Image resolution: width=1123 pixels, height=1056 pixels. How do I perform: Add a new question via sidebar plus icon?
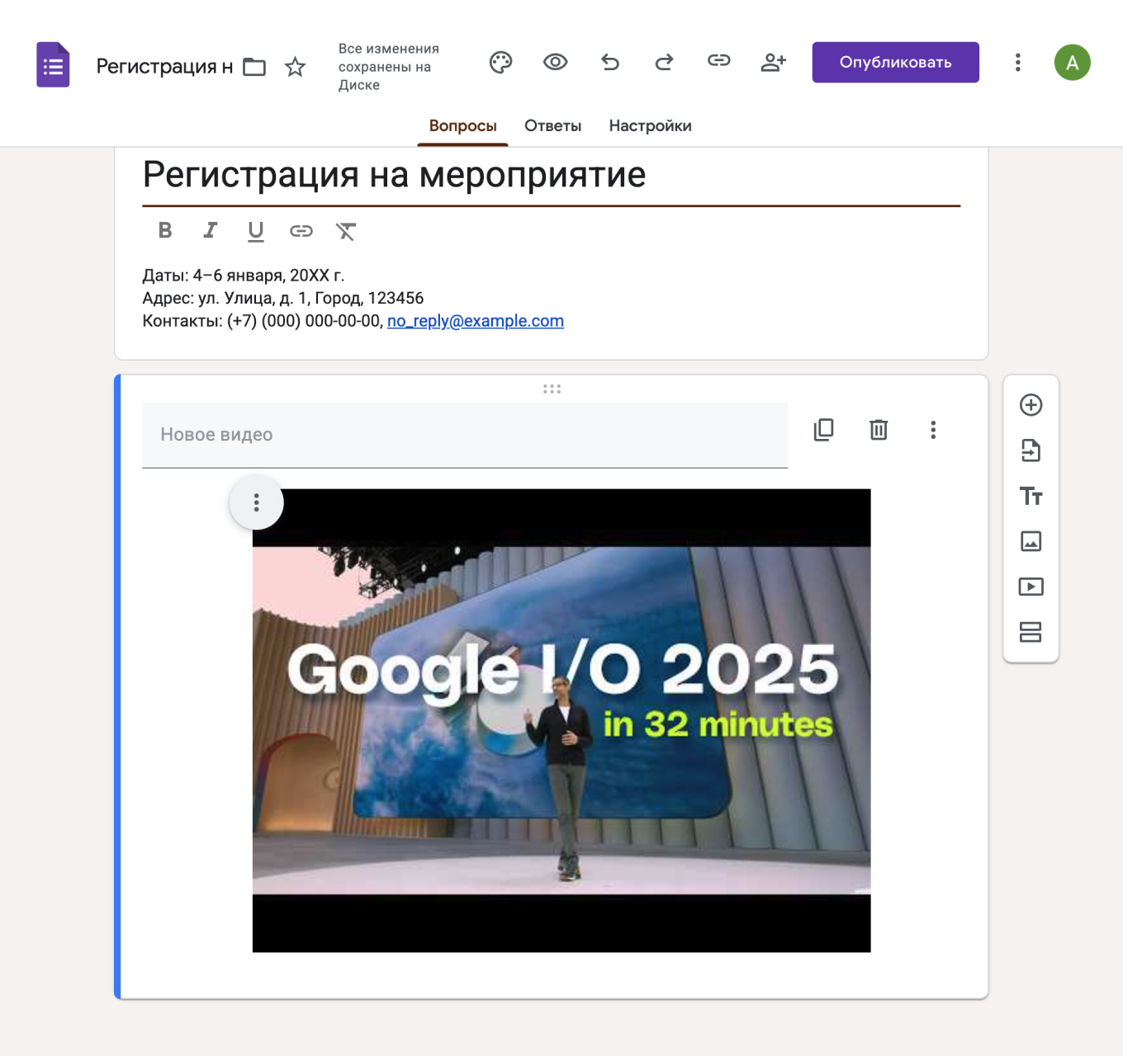pos(1031,406)
